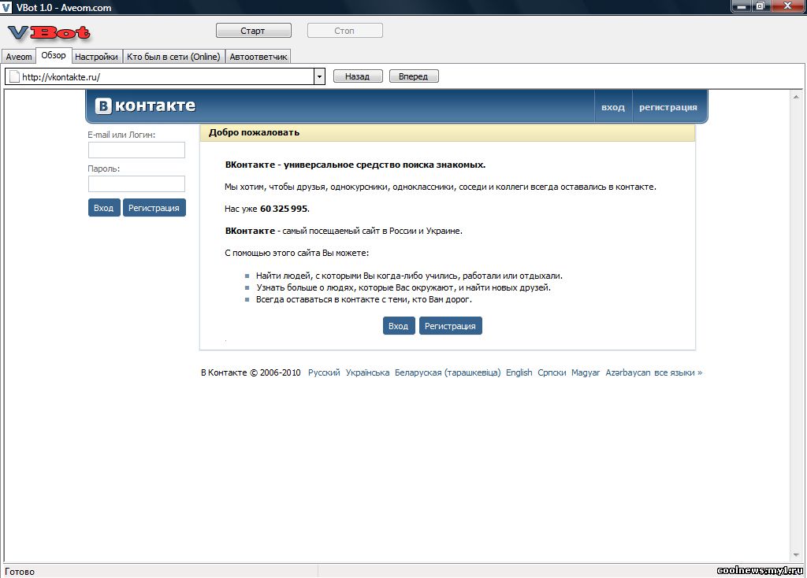This screenshot has width=807, height=578.
Task: Open the Настройки tab
Action: click(96, 57)
